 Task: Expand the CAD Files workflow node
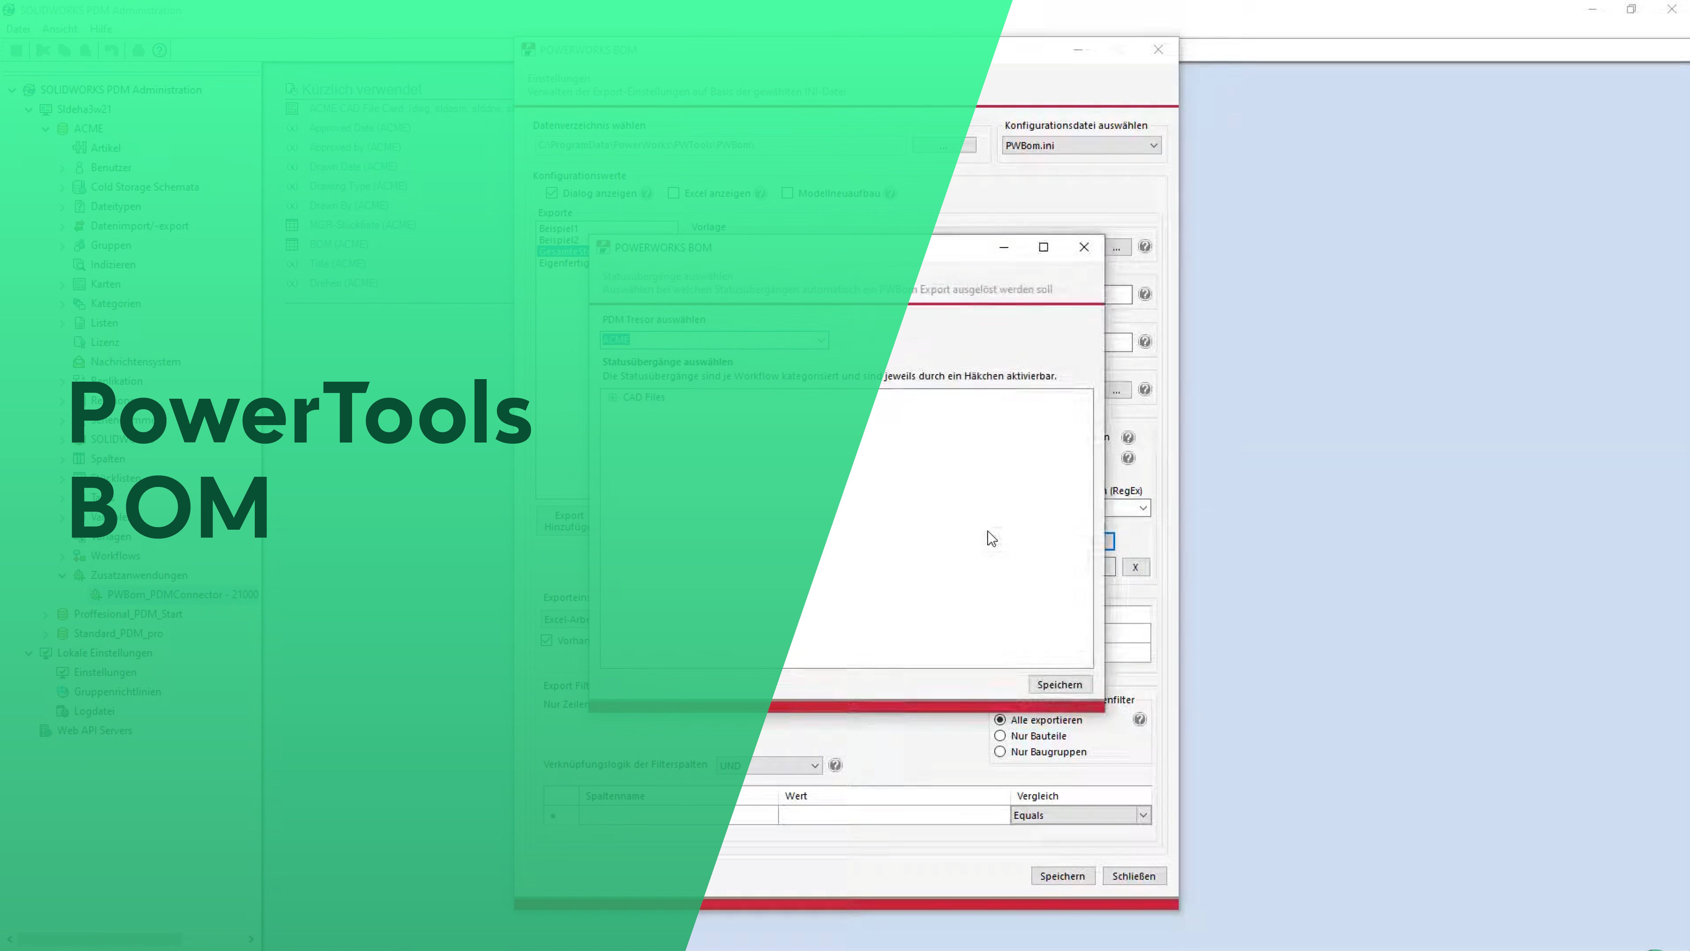(612, 398)
